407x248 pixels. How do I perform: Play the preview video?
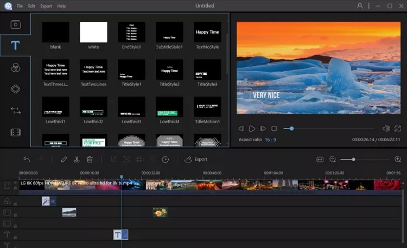252,129
